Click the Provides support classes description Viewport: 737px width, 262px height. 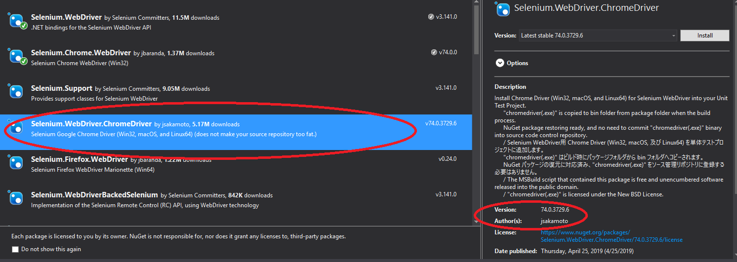pos(94,99)
